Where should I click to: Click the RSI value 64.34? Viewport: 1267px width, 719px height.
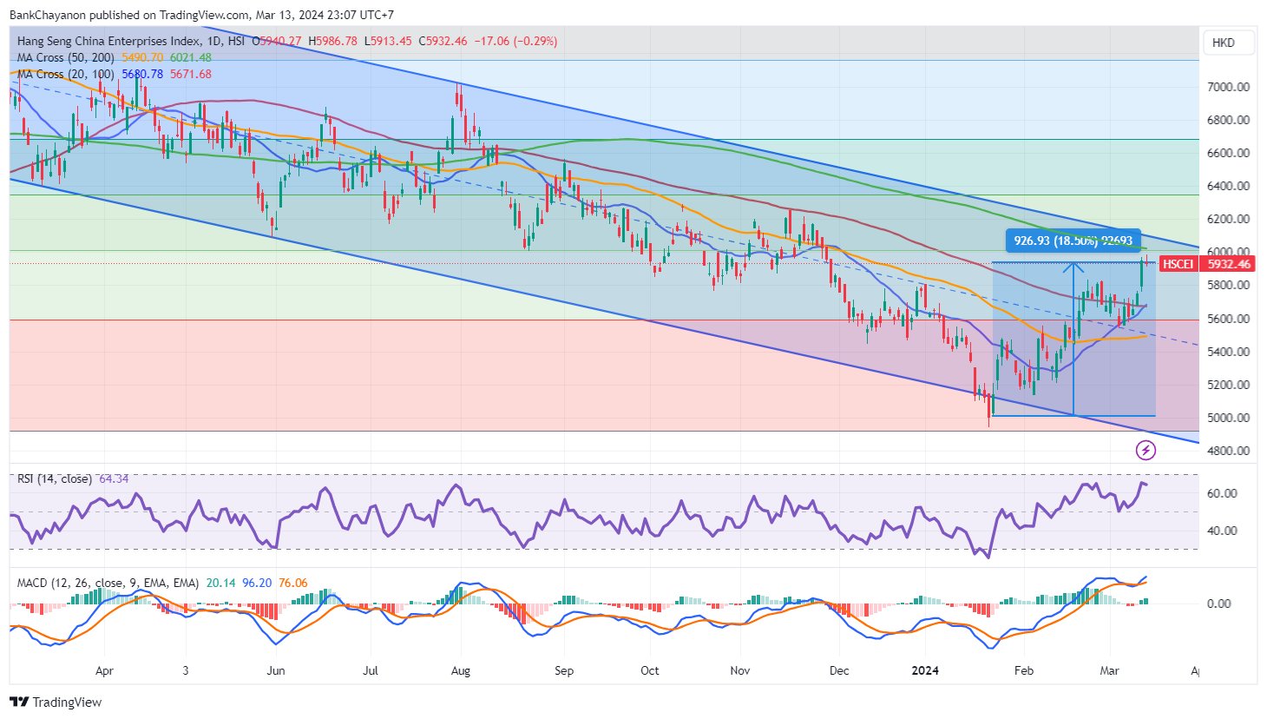114,478
